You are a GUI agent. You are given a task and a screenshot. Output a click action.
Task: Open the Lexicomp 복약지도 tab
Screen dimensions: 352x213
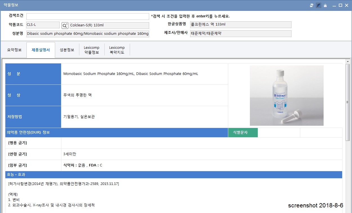117,50
